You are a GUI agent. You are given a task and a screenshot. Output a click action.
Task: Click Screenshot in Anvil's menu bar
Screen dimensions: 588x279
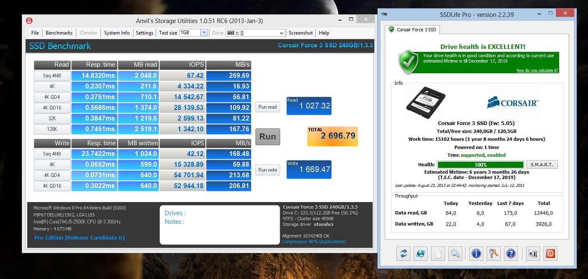pos(300,33)
